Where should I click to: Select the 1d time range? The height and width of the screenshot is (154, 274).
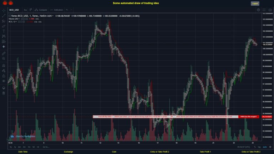point(38,147)
